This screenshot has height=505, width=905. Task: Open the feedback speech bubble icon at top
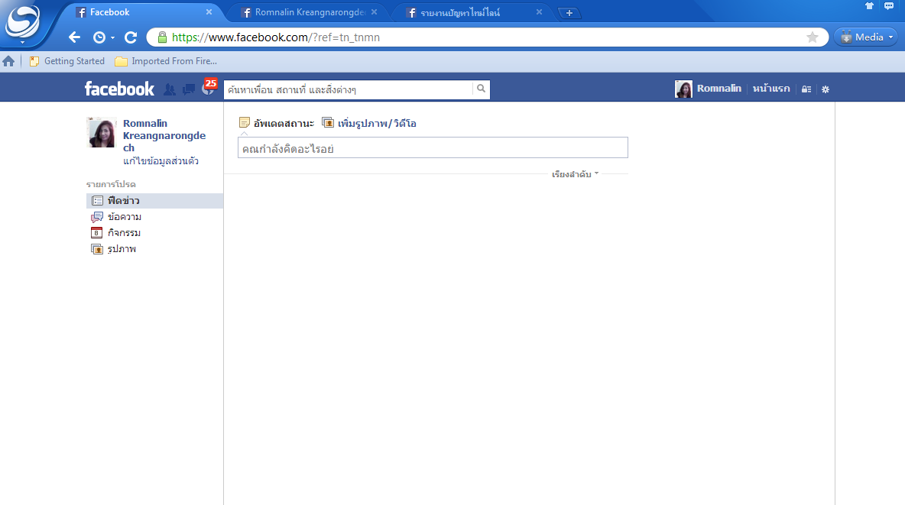889,6
